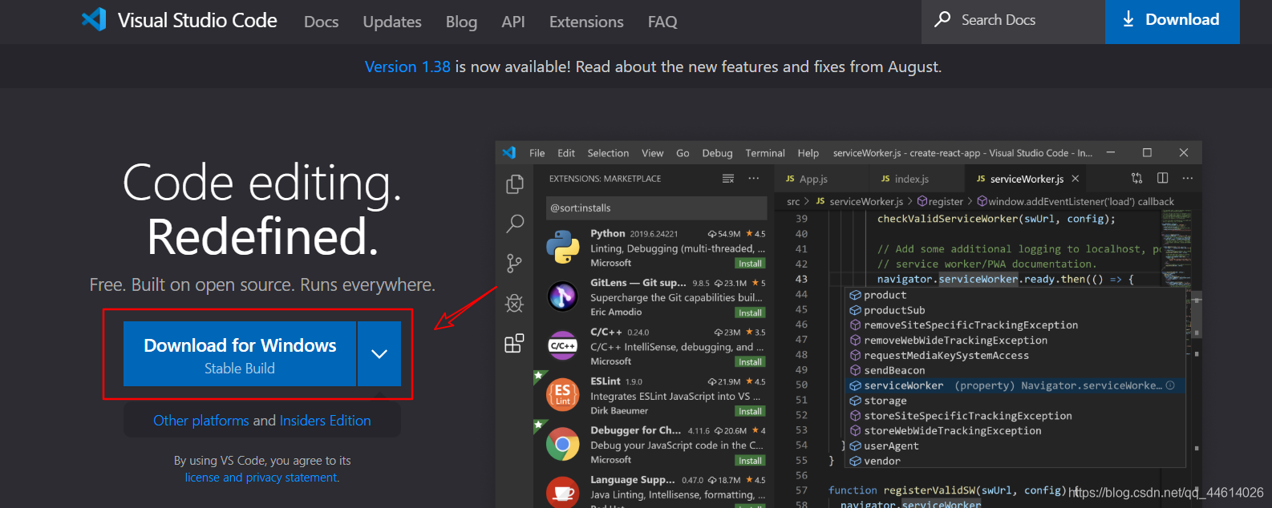Click line number 43 in editor gutter

click(801, 279)
